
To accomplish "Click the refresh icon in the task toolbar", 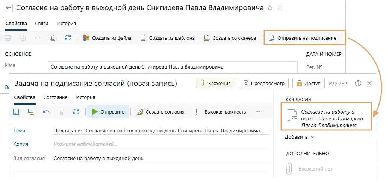I will tap(76, 112).
